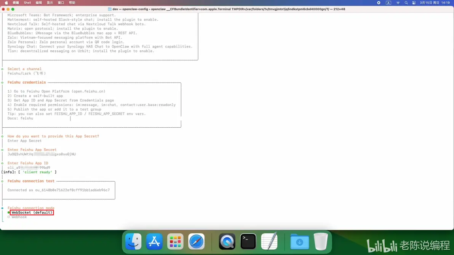This screenshot has height=255, width=454.
Task: Click the folder proxy icon in title bar
Action: tap(110, 9)
